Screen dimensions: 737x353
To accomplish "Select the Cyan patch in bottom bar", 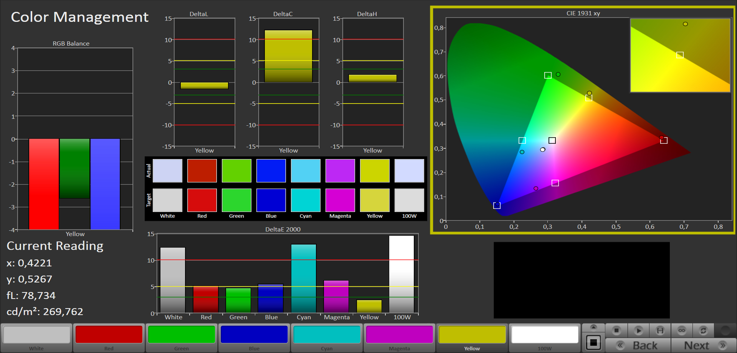I will coord(327,338).
